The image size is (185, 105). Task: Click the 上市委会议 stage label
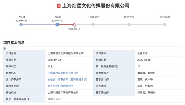[93, 17]
